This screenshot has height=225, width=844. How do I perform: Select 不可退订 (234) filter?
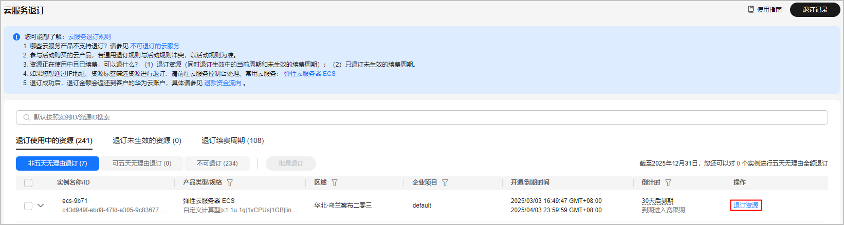217,163
